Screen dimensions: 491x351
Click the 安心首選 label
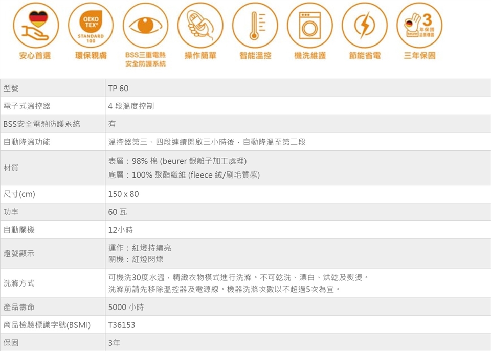pos(35,56)
